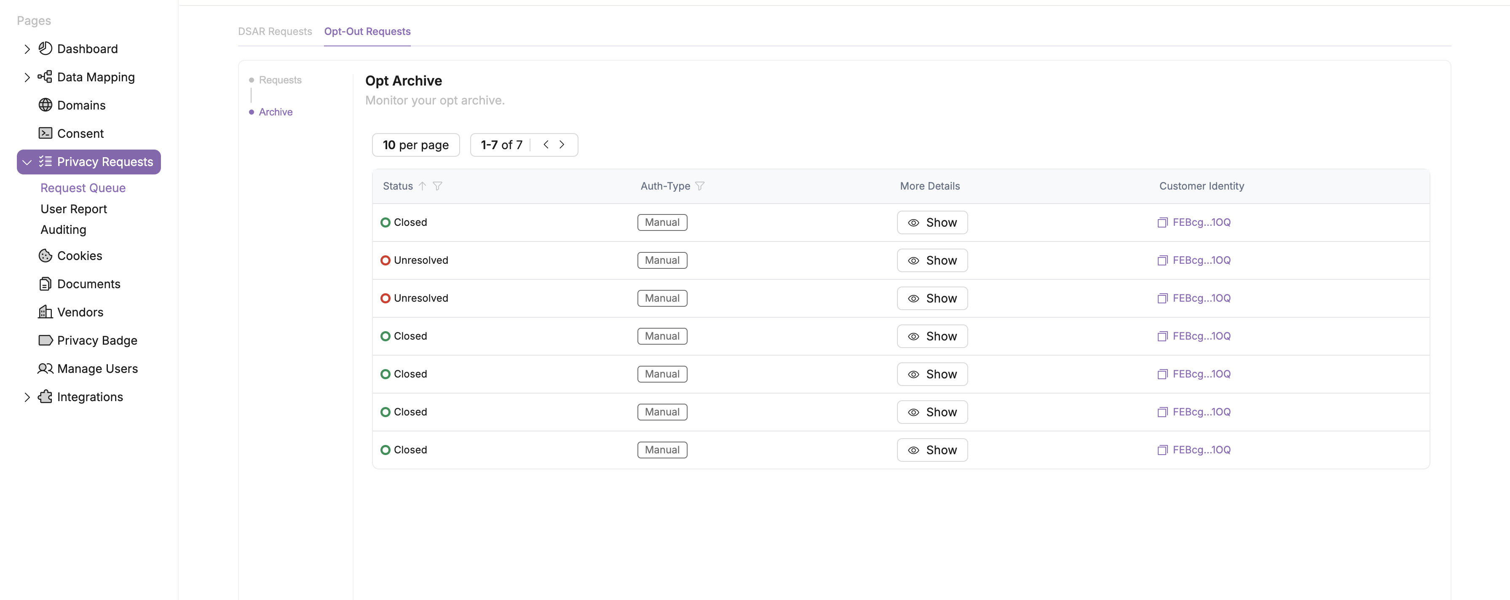Screen dimensions: 1510x600
Task: Switch to DSAR Requests tab
Action: coord(274,31)
